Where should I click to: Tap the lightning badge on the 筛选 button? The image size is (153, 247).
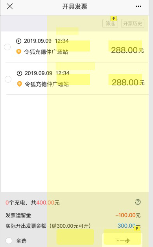tap(114, 18)
